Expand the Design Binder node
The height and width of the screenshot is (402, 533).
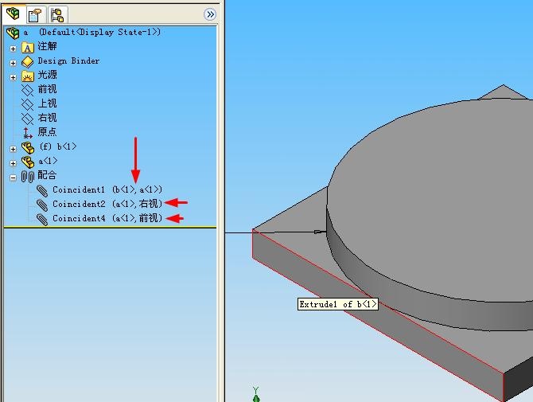coord(13,63)
